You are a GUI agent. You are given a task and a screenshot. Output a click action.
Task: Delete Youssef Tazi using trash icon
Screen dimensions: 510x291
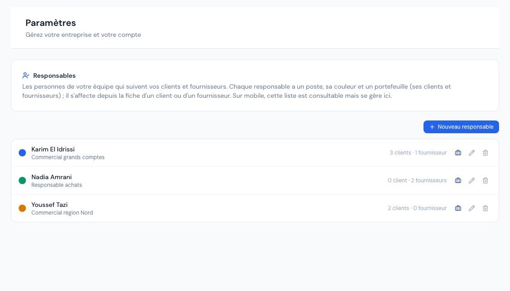coord(485,208)
